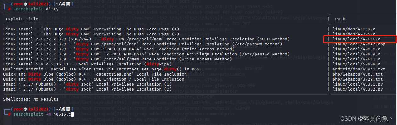Click the path linux/local/40839.c
Image resolution: width=397 pixels, height=125 pixels.
coord(356,54)
